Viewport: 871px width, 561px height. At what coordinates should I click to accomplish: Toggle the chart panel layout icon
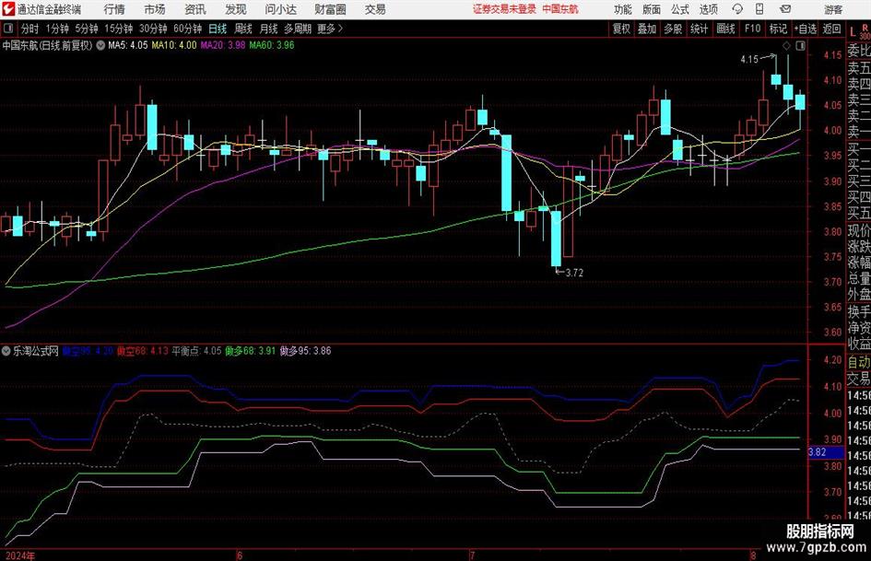coord(800,46)
